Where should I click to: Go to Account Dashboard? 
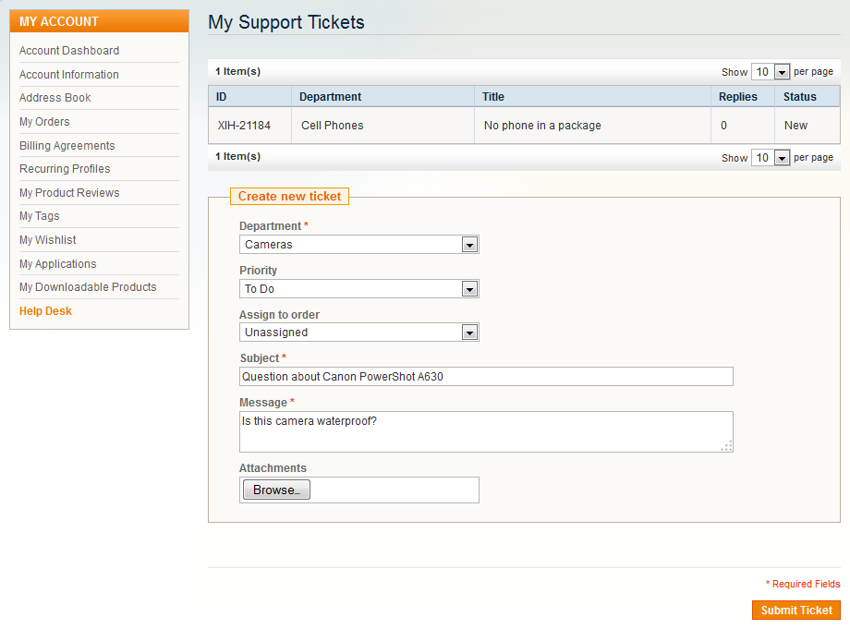69,51
